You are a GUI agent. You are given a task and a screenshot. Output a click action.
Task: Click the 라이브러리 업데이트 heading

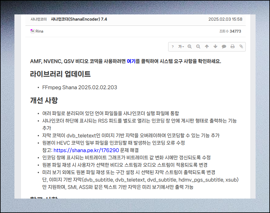click(60, 74)
